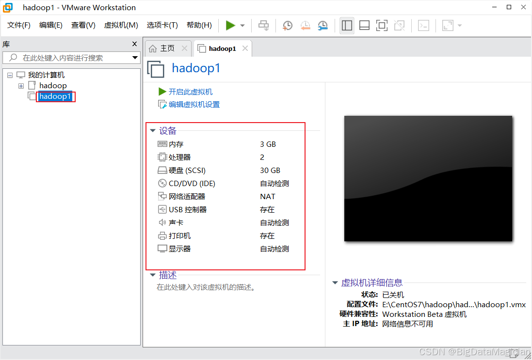
Task: Collapse the 虚拟机详细信息 section
Action: [335, 282]
